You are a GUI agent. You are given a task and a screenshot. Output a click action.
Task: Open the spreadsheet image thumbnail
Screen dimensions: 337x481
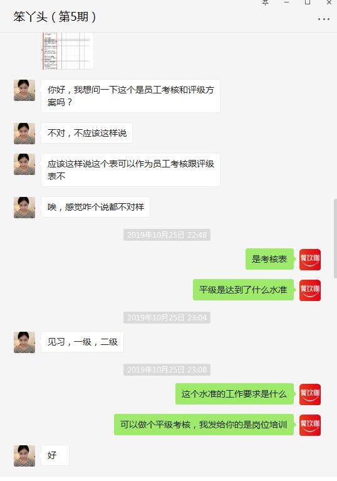click(68, 51)
